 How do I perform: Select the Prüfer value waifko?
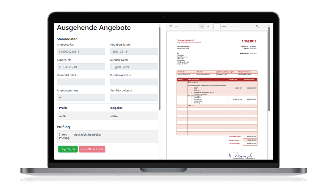tap(63, 116)
